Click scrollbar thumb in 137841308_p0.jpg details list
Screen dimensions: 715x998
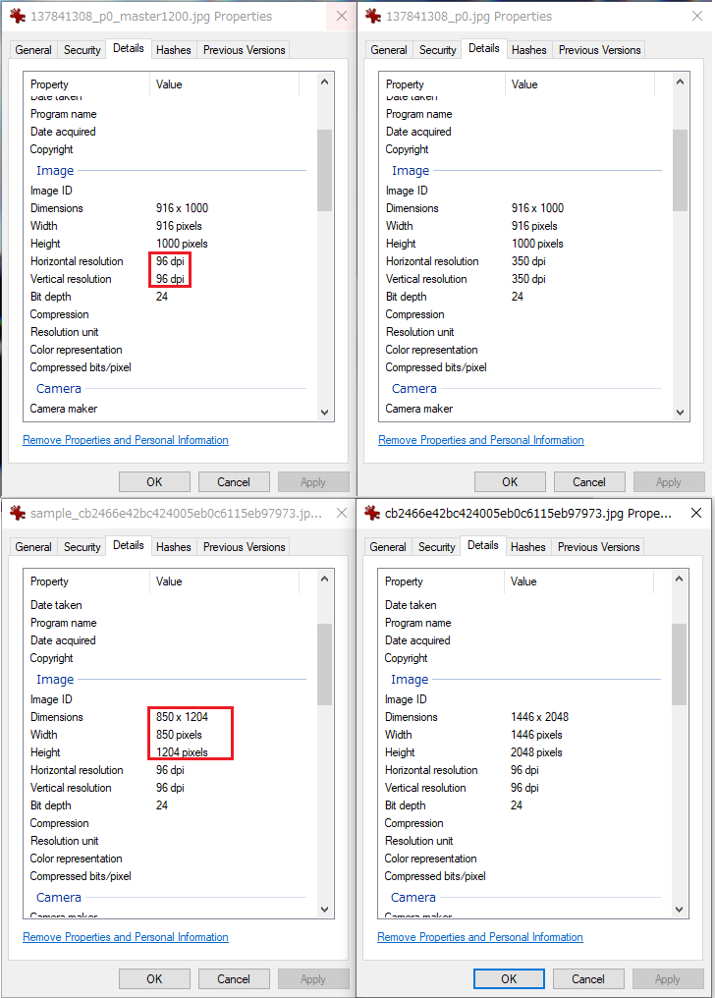[x=680, y=170]
